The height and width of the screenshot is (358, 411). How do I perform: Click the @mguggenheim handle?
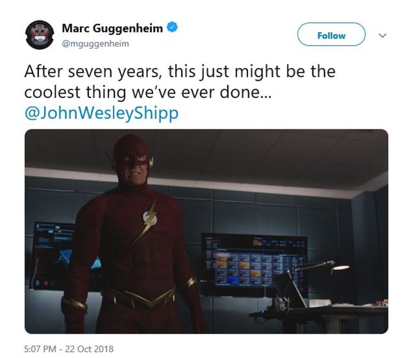click(95, 44)
